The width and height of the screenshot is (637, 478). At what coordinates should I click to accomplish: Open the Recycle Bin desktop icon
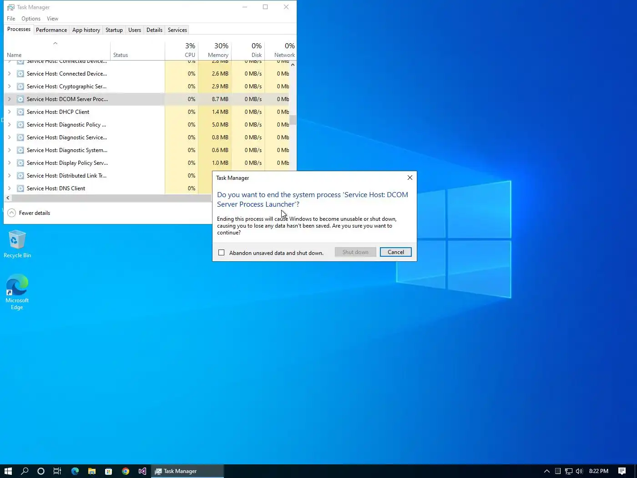point(17,244)
